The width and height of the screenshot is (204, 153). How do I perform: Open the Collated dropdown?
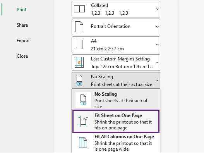coord(116,9)
